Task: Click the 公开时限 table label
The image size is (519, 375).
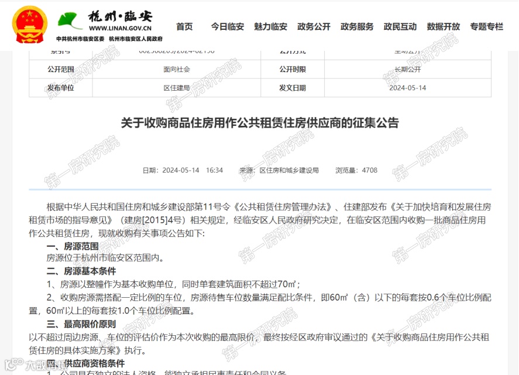Action: click(293, 70)
